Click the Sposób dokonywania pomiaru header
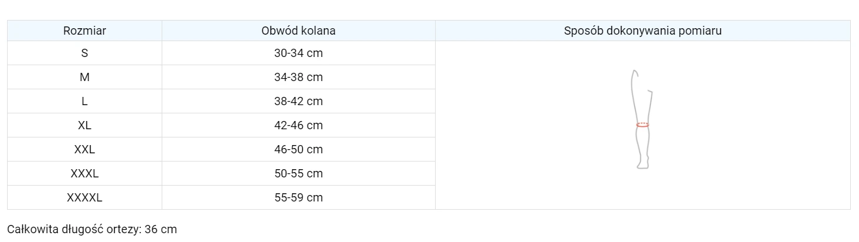The width and height of the screenshot is (859, 242). click(x=643, y=31)
